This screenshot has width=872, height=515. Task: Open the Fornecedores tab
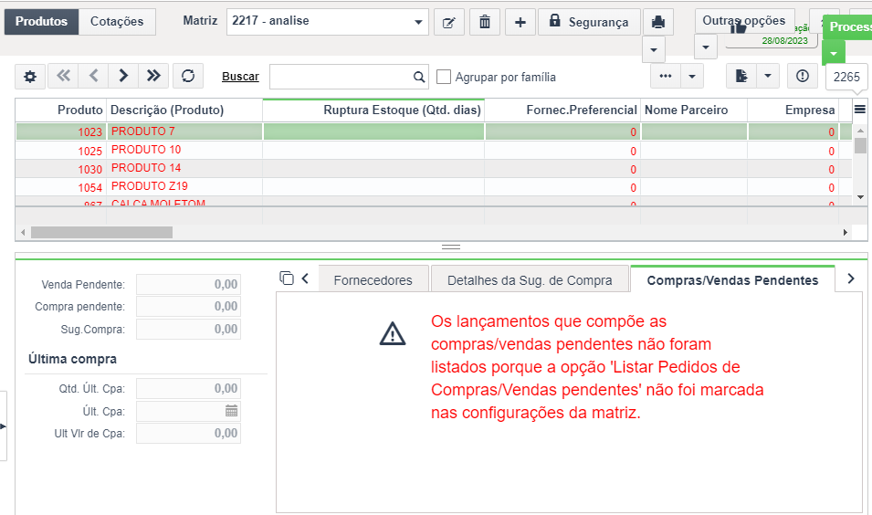(x=373, y=280)
